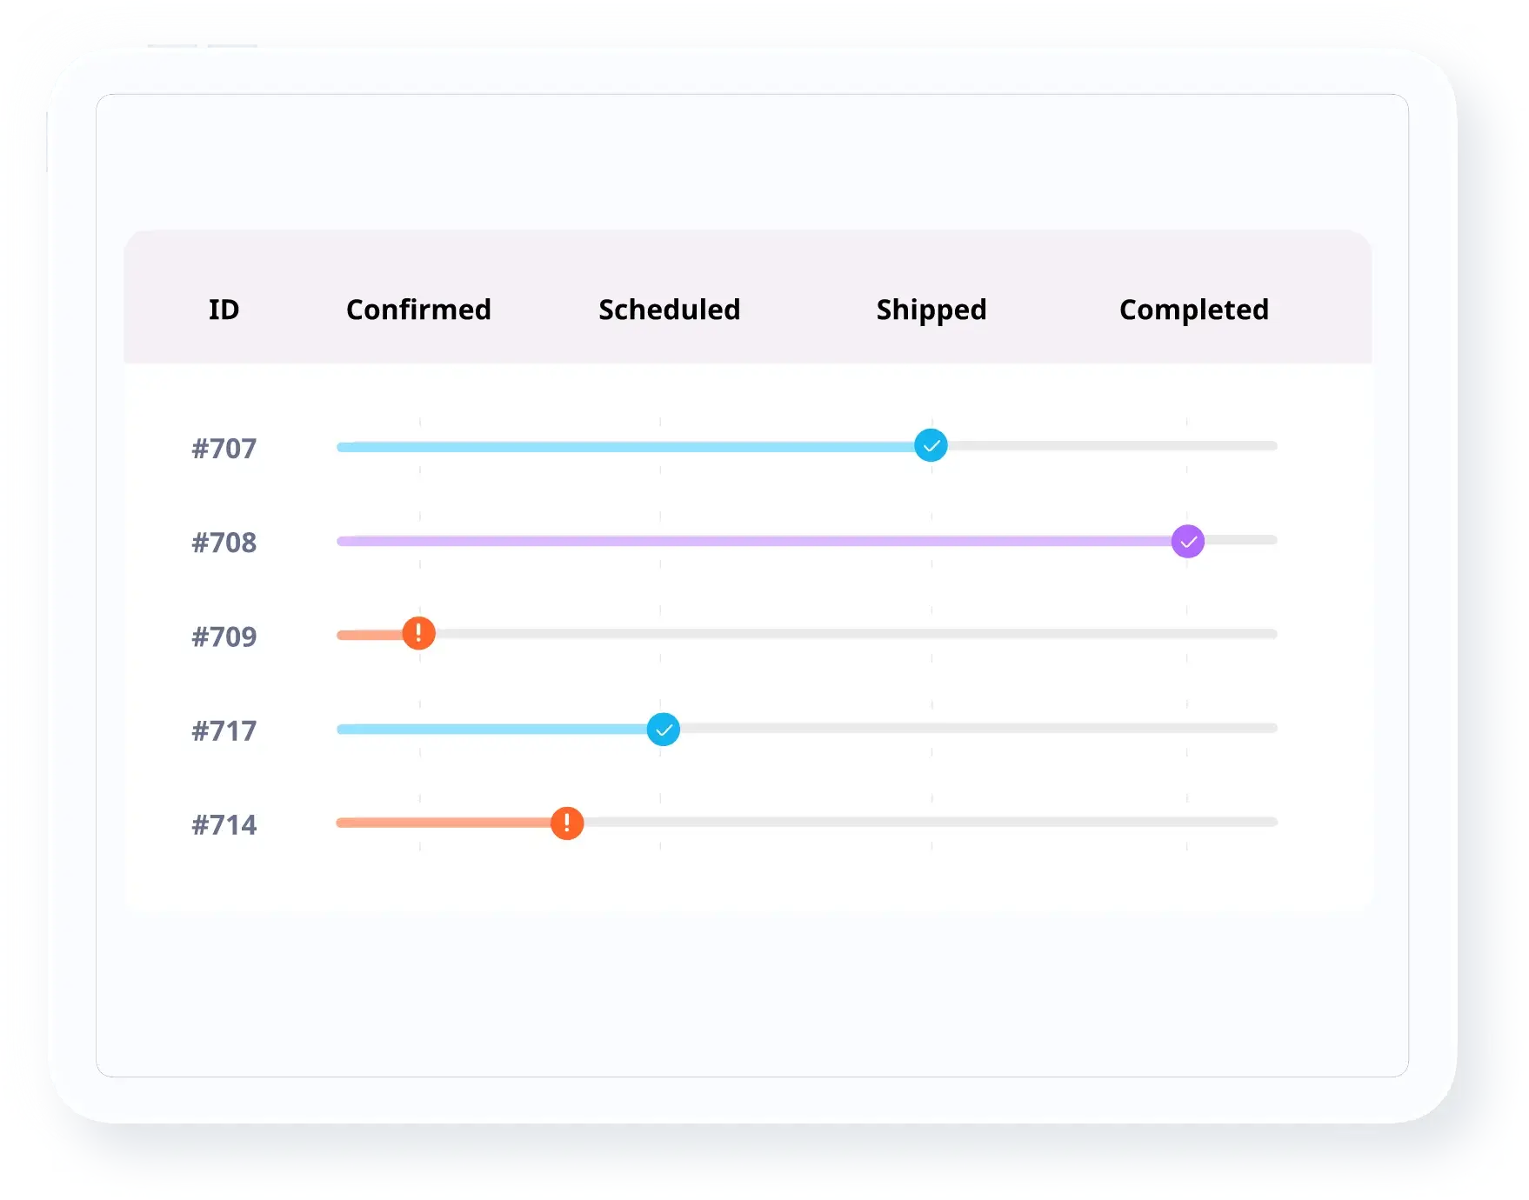Click the orange warning icon on order #709
Image resolution: width=1529 pixels, height=1200 pixels.
coord(418,634)
